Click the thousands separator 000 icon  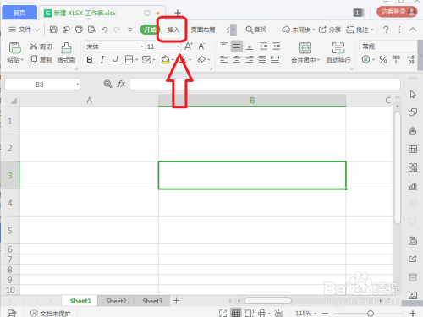[396, 59]
